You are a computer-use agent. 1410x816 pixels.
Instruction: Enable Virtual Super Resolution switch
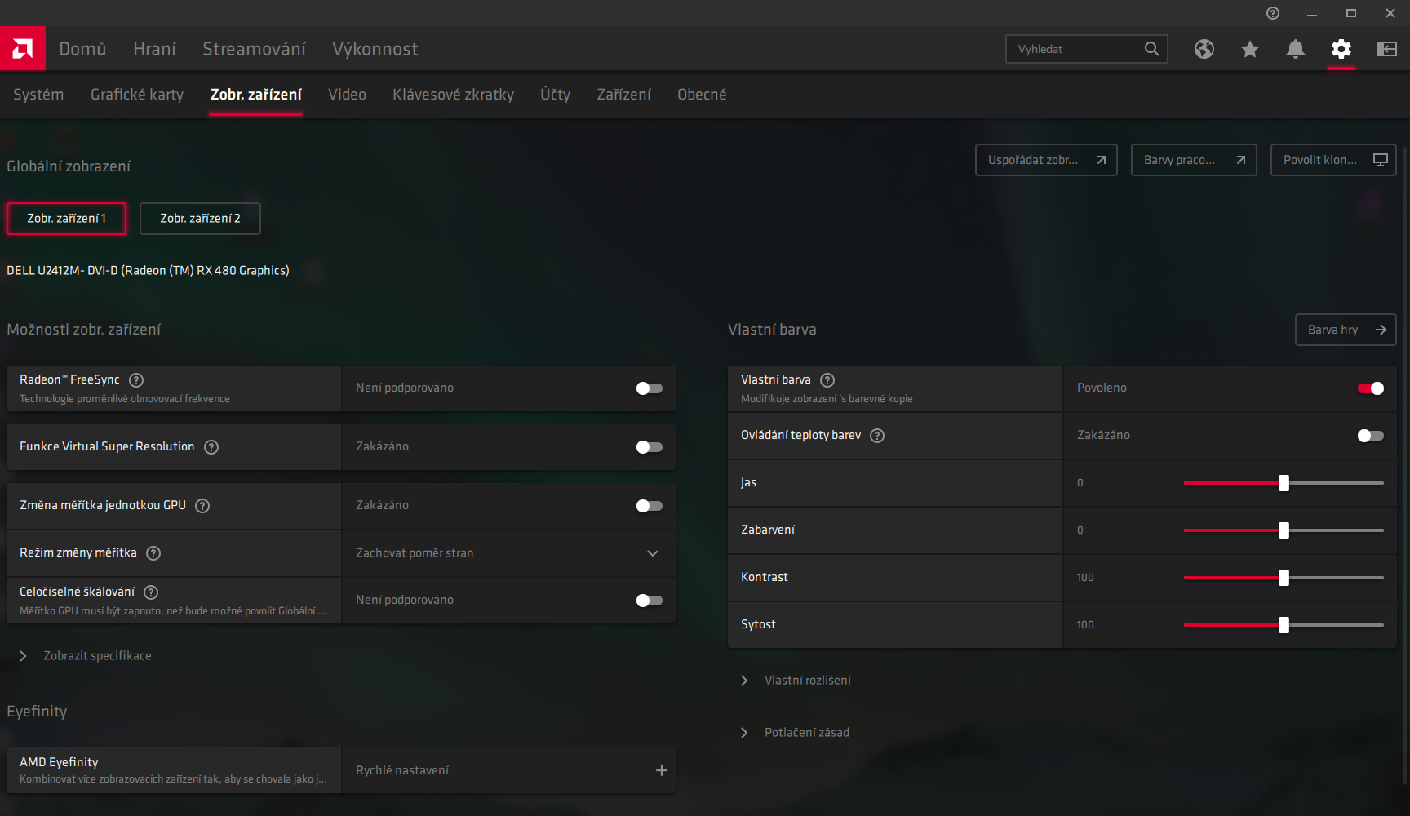click(x=650, y=447)
